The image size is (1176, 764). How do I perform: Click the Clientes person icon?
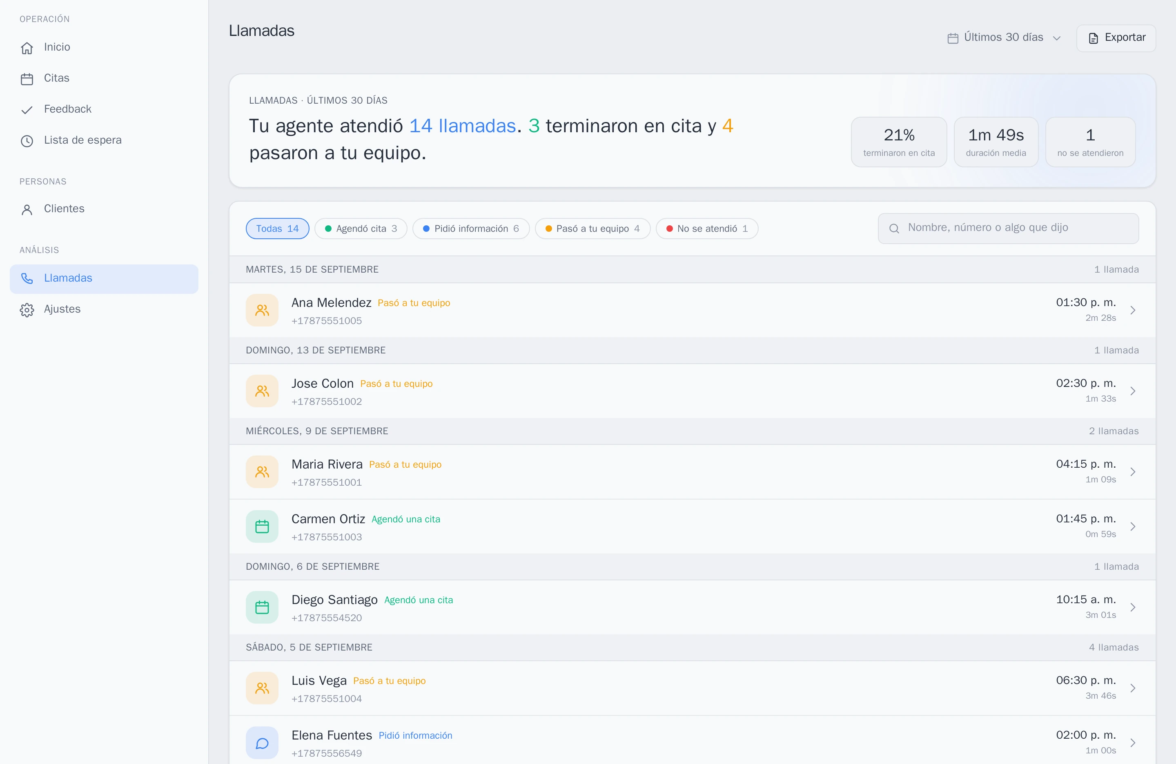[x=27, y=209]
